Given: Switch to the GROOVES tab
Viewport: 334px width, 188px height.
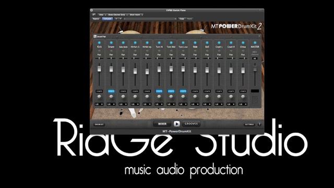Looking at the screenshot, I should [191, 124].
